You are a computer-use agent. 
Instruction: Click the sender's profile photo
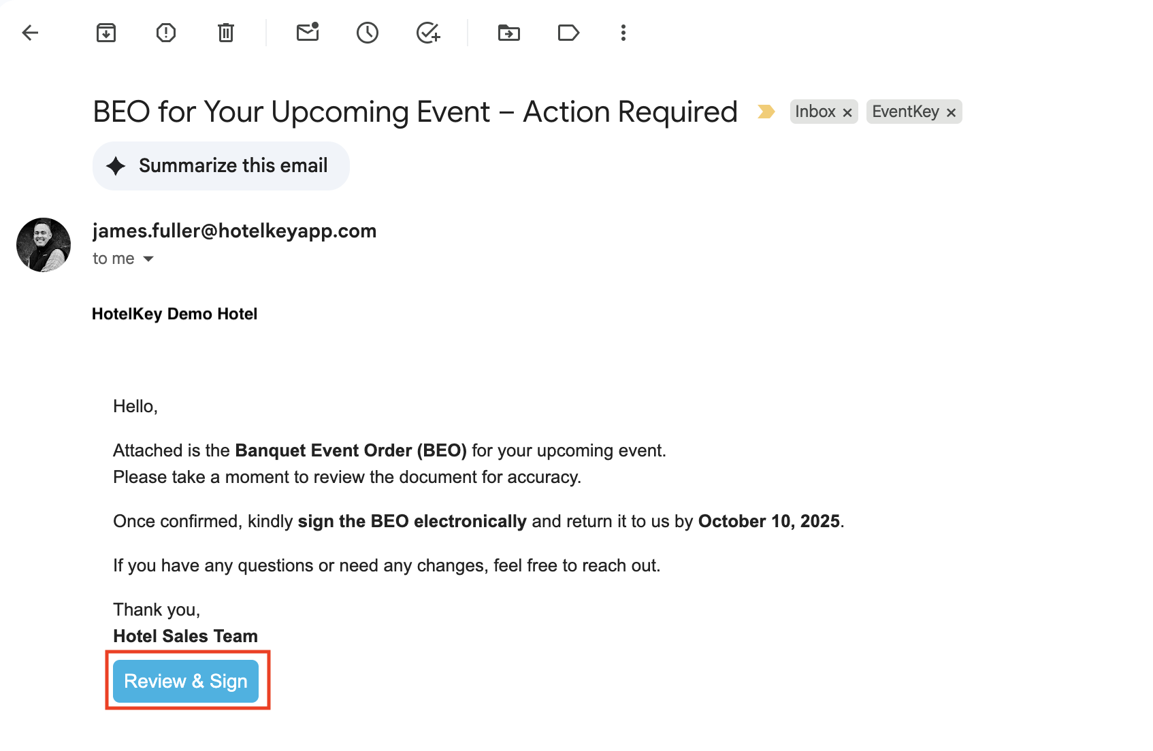44,245
